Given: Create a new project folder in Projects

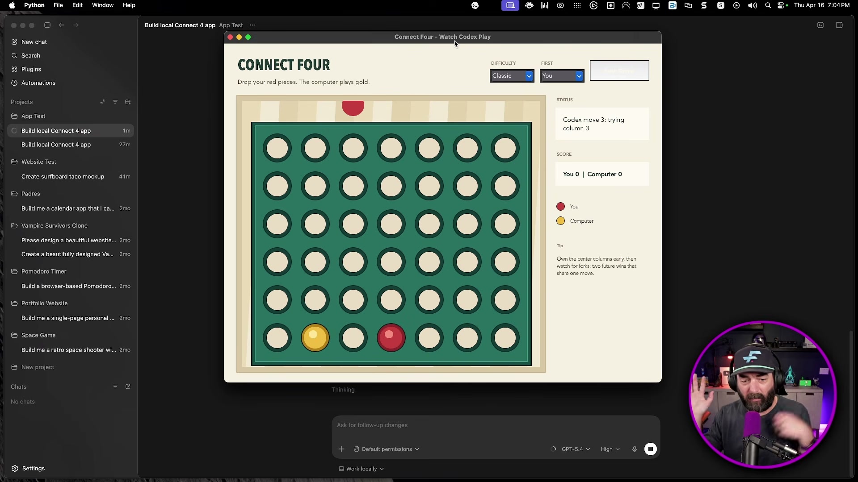Looking at the screenshot, I should point(128,102).
